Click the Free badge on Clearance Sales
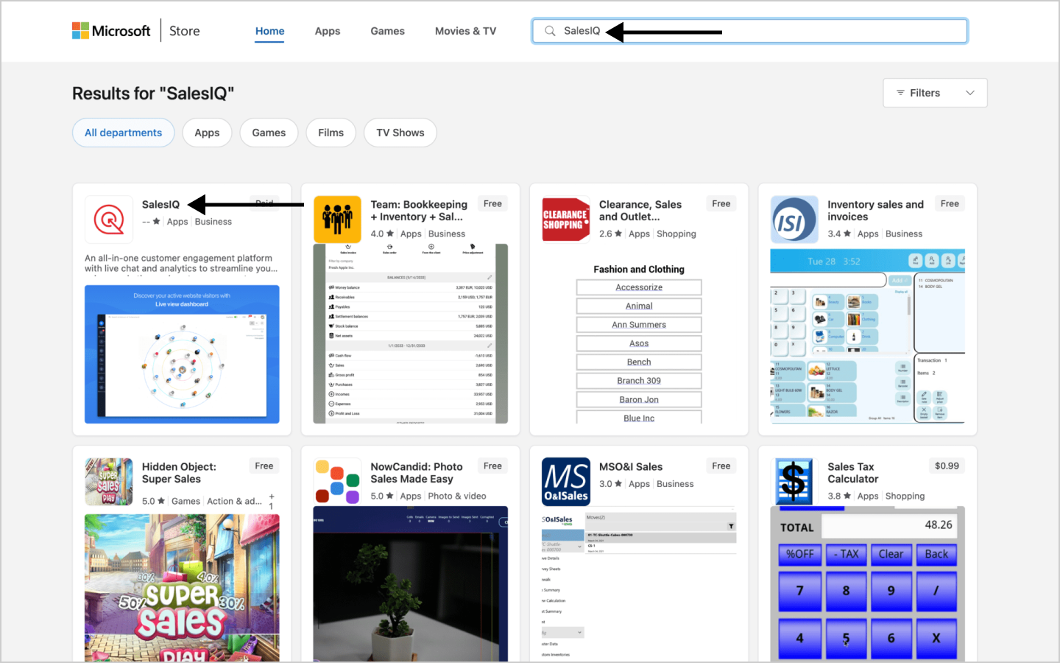Screen dimensions: 1060x663 721,203
